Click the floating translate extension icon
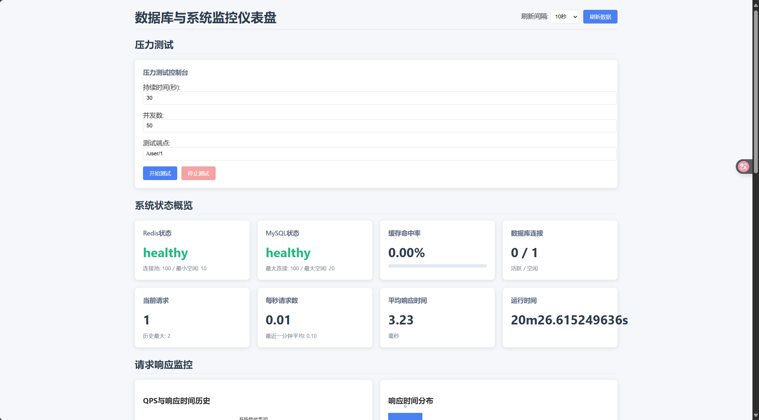The width and height of the screenshot is (759, 420). tap(744, 166)
